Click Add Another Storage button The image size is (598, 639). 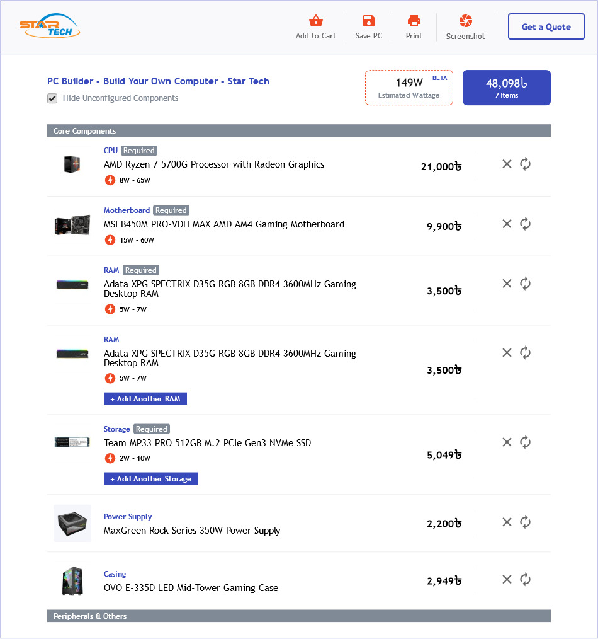[x=150, y=479]
